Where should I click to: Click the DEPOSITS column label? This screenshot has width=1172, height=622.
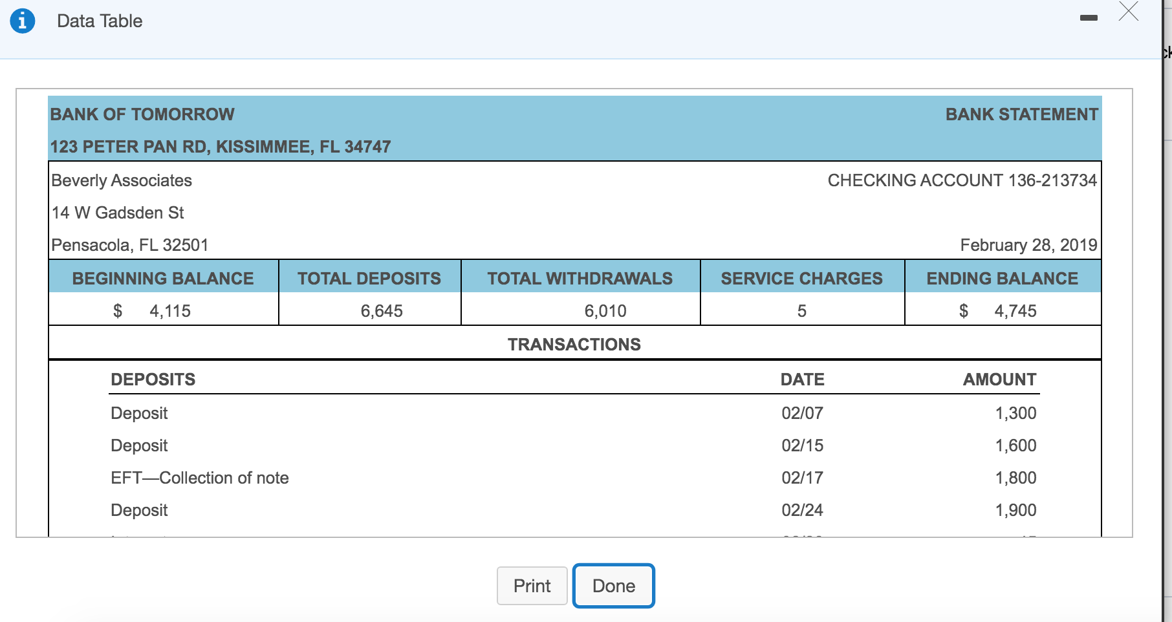coord(153,379)
